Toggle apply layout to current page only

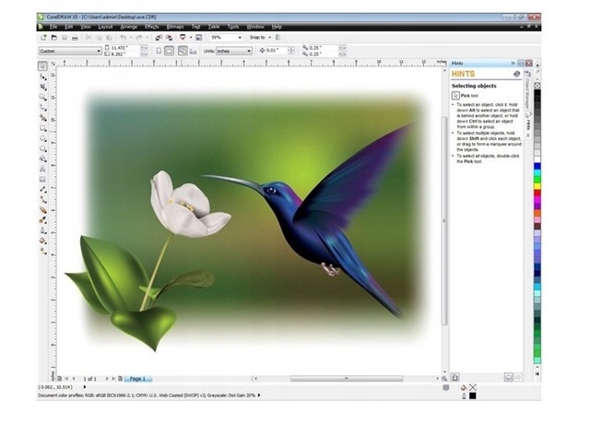[193, 52]
